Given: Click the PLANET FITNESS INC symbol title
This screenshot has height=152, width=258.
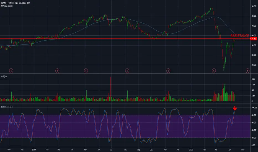Looking at the screenshot, I should pyautogui.click(x=16, y=3).
